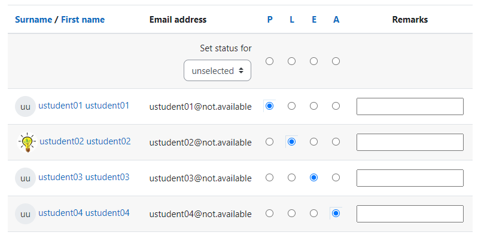478x235 pixels.
Task: Open ustudent02 ustudent02 profile link
Action: [85, 141]
